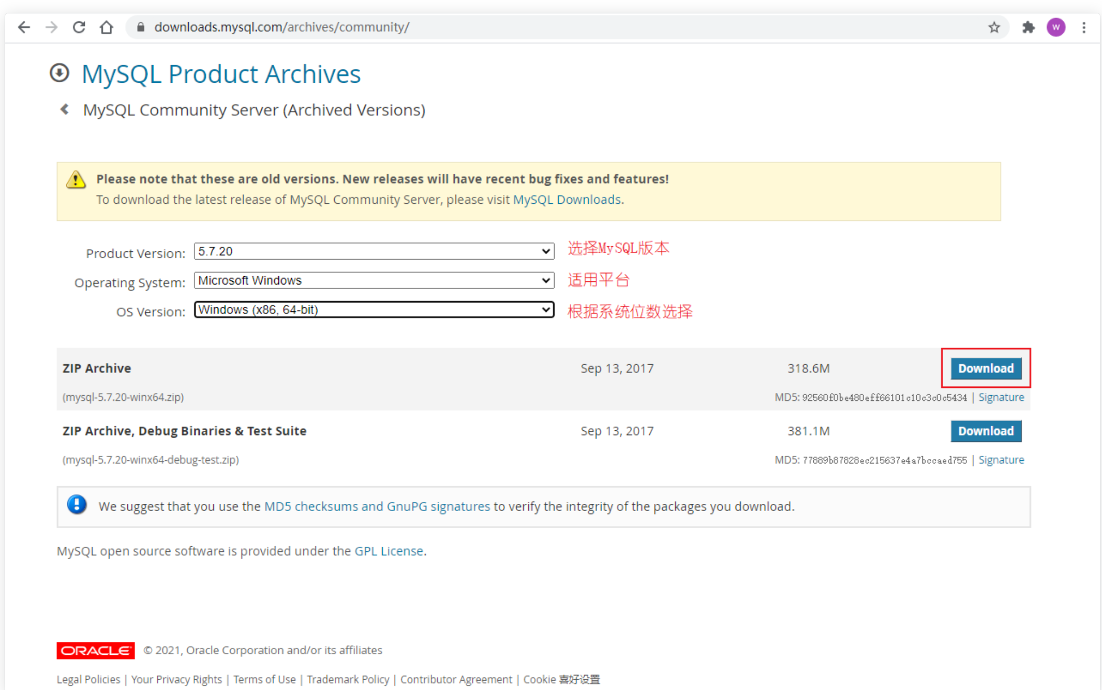Image resolution: width=1102 pixels, height=690 pixels.
Task: Open Chrome three-dot menu
Action: click(x=1084, y=27)
